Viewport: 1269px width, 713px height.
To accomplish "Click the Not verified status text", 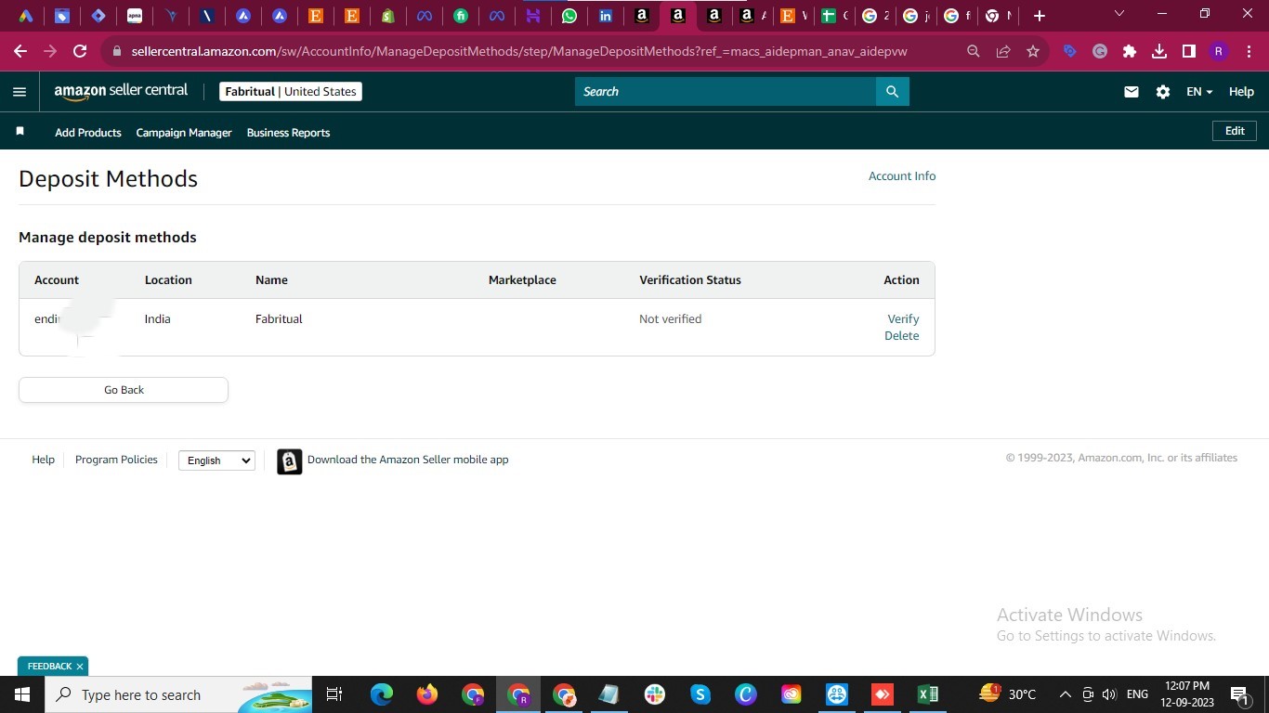I will coord(671,318).
